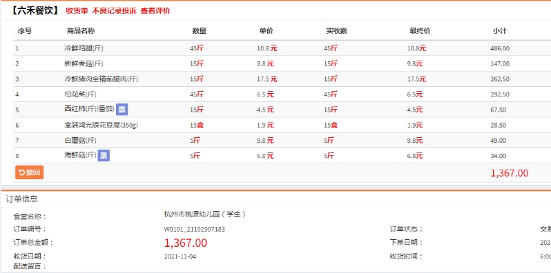Open the 收货单 link
The width and height of the screenshot is (551, 273).
point(77,10)
